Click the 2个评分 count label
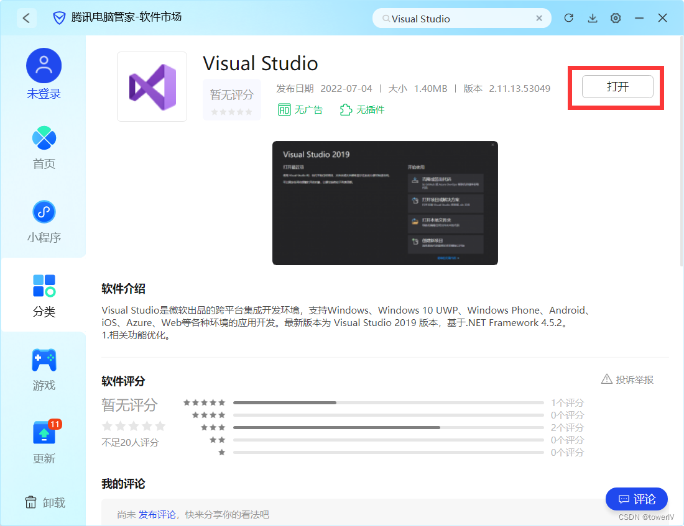This screenshot has height=526, width=684. tap(567, 427)
